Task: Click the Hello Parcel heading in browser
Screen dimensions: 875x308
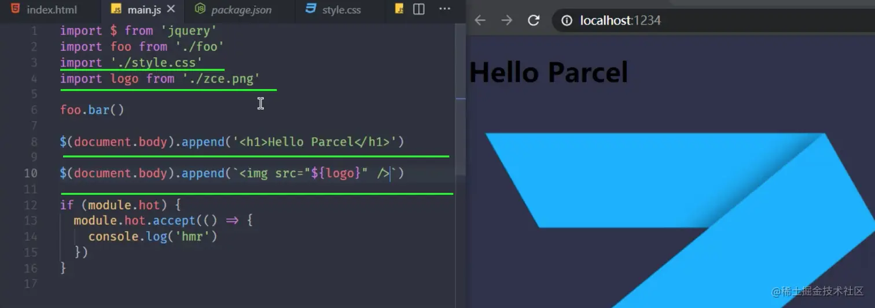Action: [x=549, y=73]
